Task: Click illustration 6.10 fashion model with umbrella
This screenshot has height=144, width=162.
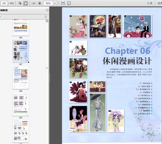Action: click(x=98, y=113)
